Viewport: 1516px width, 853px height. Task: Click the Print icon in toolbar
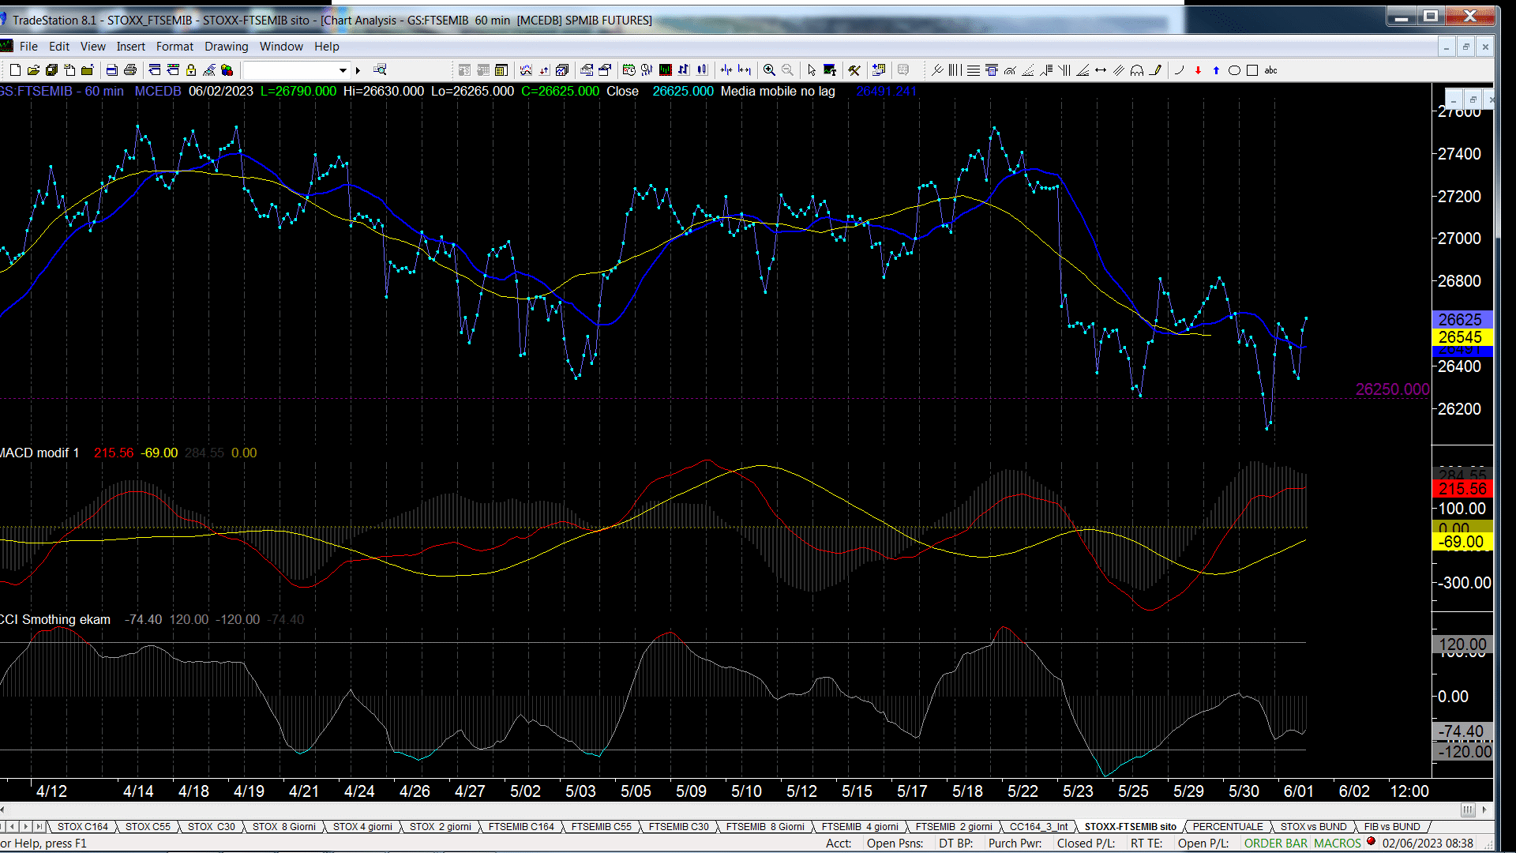(x=130, y=70)
